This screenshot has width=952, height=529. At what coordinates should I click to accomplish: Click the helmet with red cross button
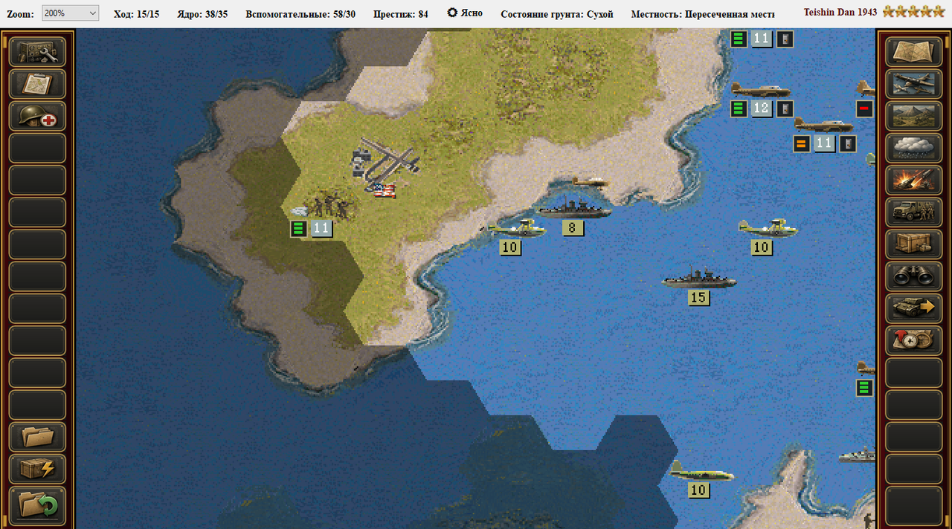point(37,116)
